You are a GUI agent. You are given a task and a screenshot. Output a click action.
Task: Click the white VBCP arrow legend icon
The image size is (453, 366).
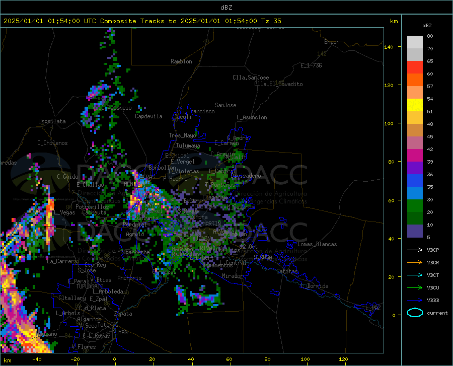(415, 250)
